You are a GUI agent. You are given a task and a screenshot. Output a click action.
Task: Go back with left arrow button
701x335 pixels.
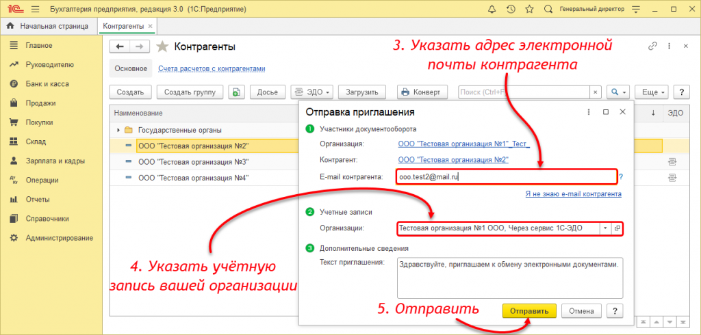coord(119,46)
